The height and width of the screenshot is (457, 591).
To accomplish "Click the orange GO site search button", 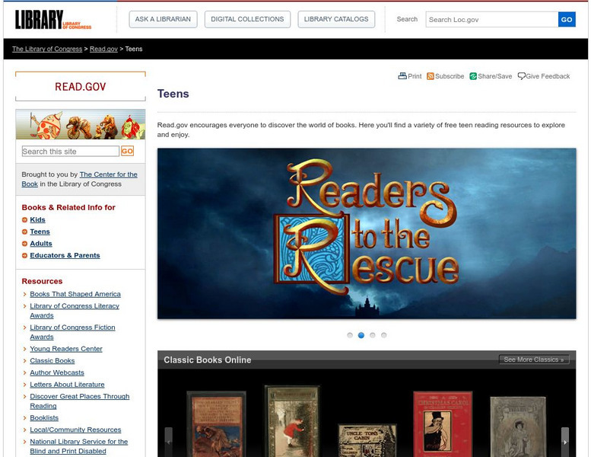I will coord(127,152).
